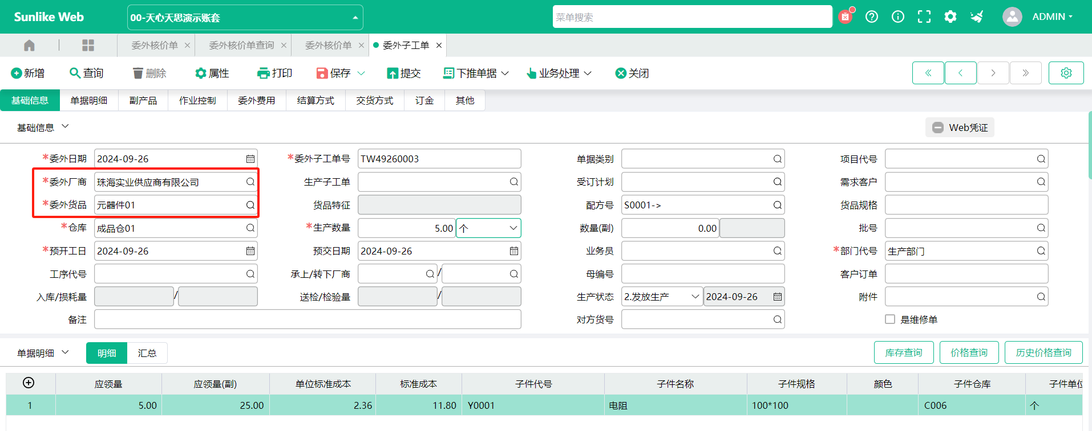Click the 查询 toolbar button
This screenshot has width=1092, height=431.
(87, 73)
